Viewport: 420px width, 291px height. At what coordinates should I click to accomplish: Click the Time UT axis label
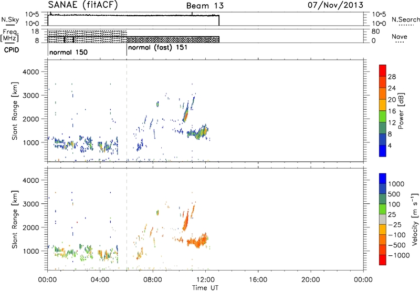coord(205,288)
